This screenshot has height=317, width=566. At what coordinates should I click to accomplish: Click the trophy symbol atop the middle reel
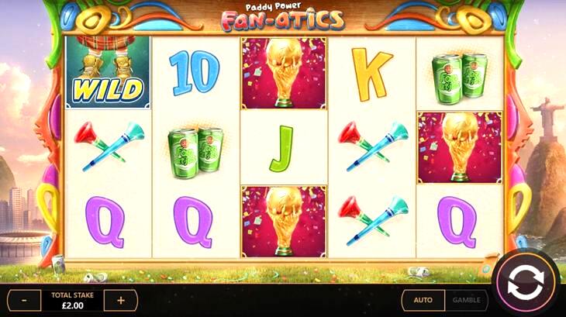click(284, 73)
